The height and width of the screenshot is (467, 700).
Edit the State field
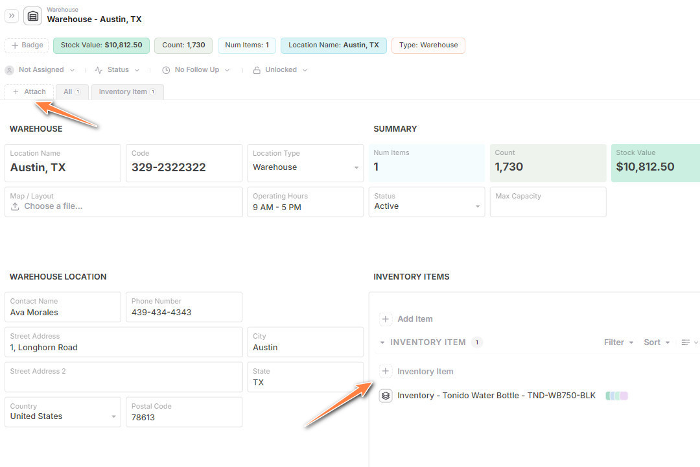(305, 377)
